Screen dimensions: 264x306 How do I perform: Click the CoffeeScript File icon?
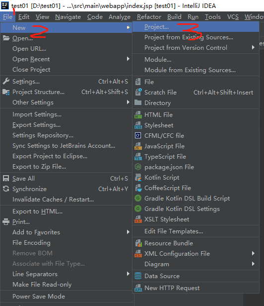pyautogui.click(x=138, y=188)
